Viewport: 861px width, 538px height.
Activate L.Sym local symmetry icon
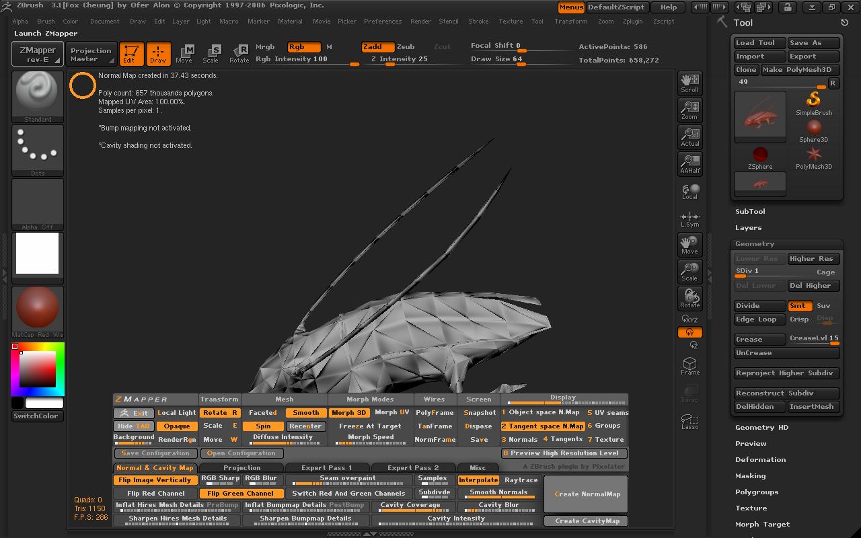[689, 219]
